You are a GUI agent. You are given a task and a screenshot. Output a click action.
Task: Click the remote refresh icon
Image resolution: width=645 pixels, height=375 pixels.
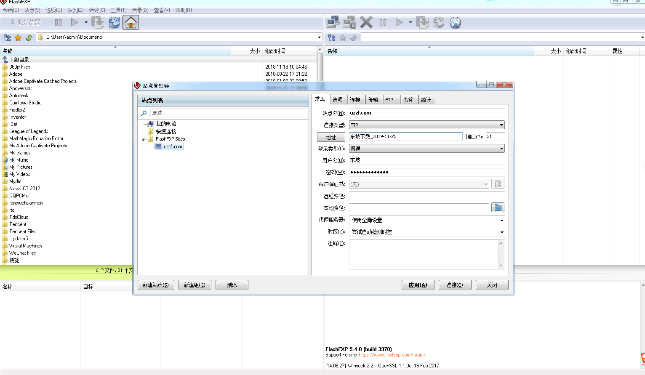(x=439, y=22)
